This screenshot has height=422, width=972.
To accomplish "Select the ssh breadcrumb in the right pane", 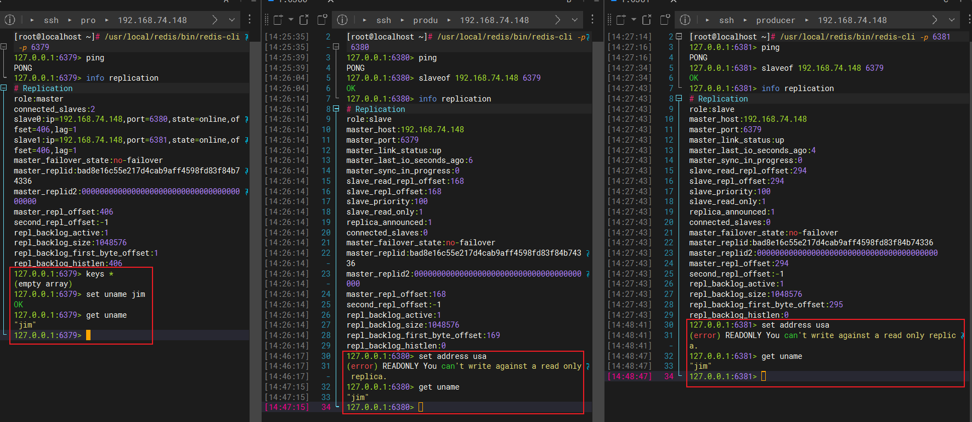I will (726, 20).
